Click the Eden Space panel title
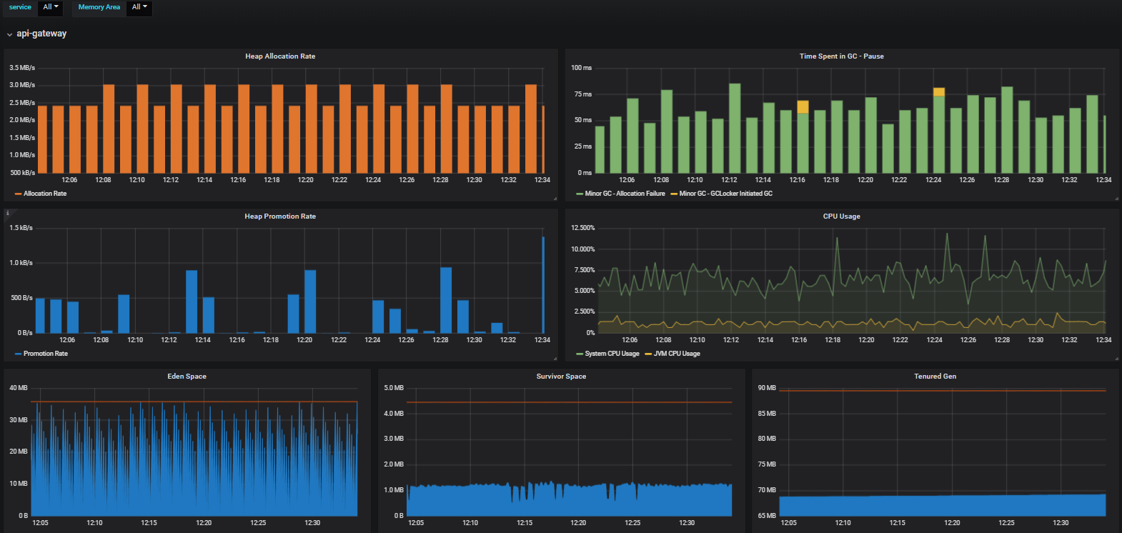The width and height of the screenshot is (1122, 533). 187,377
